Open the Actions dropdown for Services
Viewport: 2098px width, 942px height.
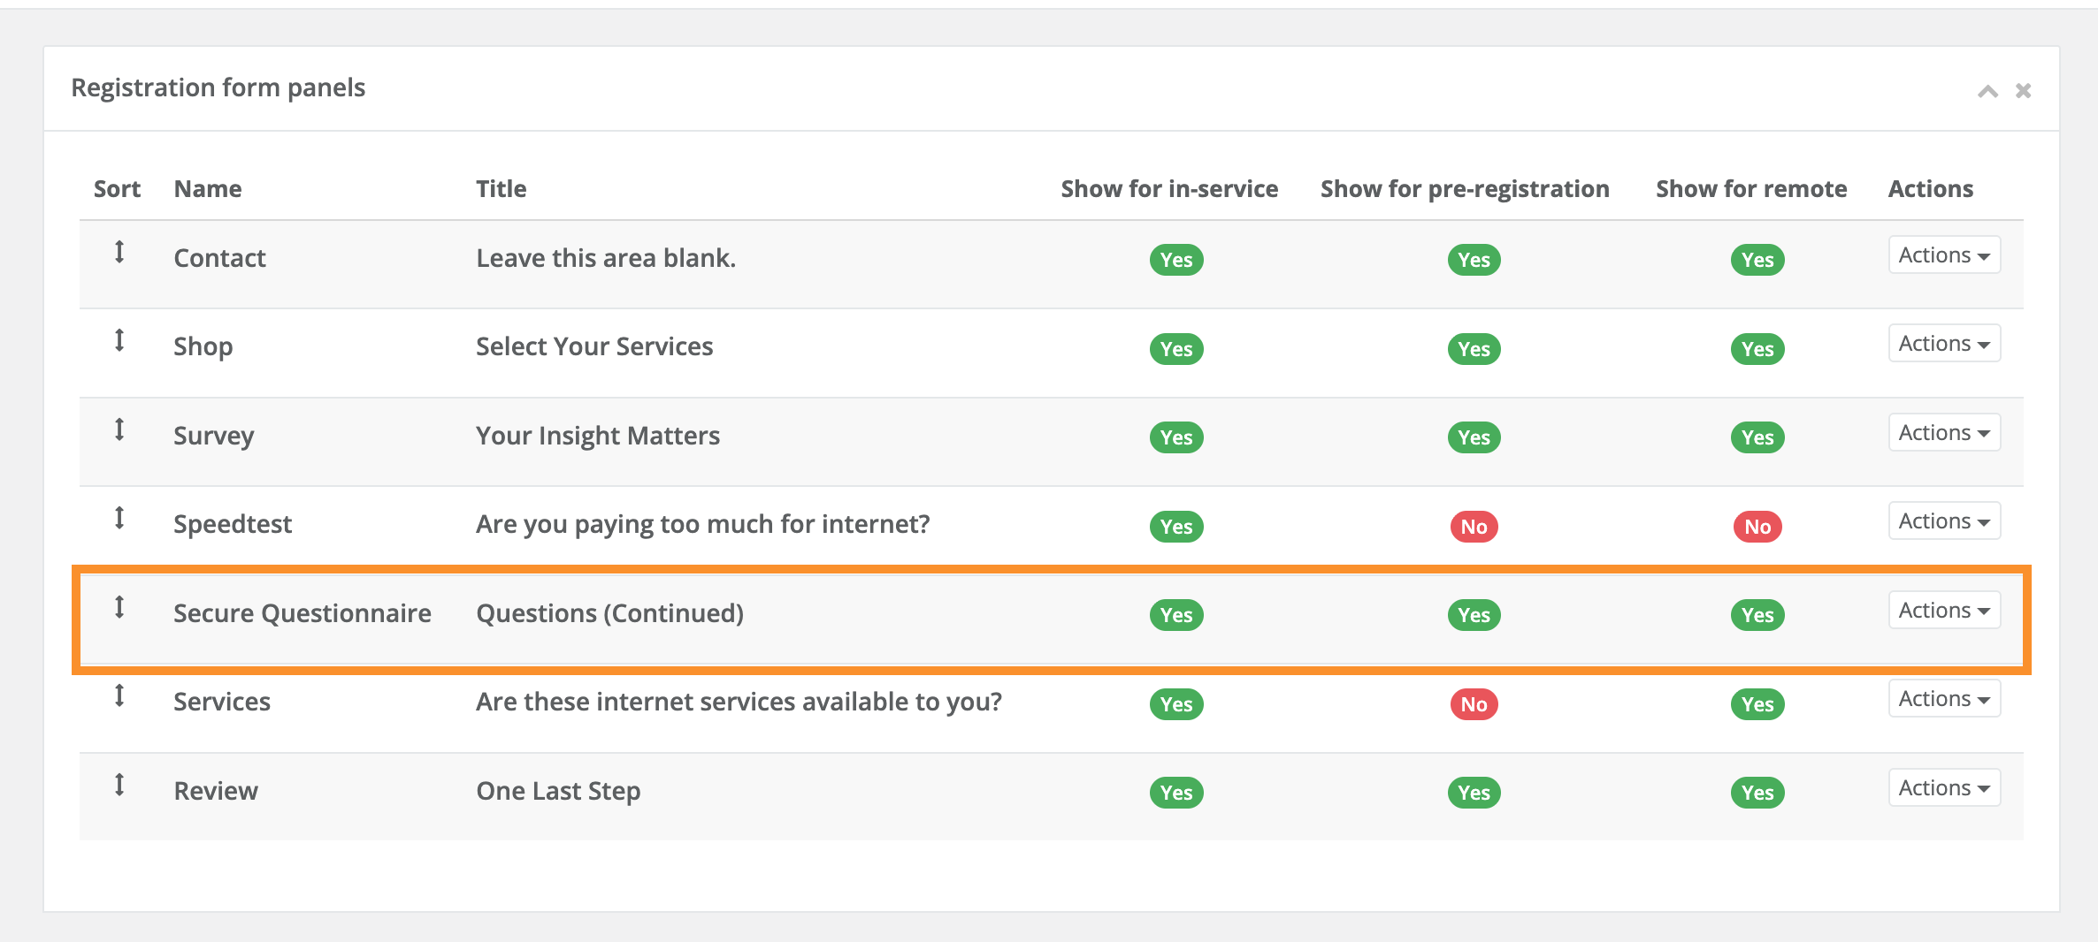point(1944,697)
